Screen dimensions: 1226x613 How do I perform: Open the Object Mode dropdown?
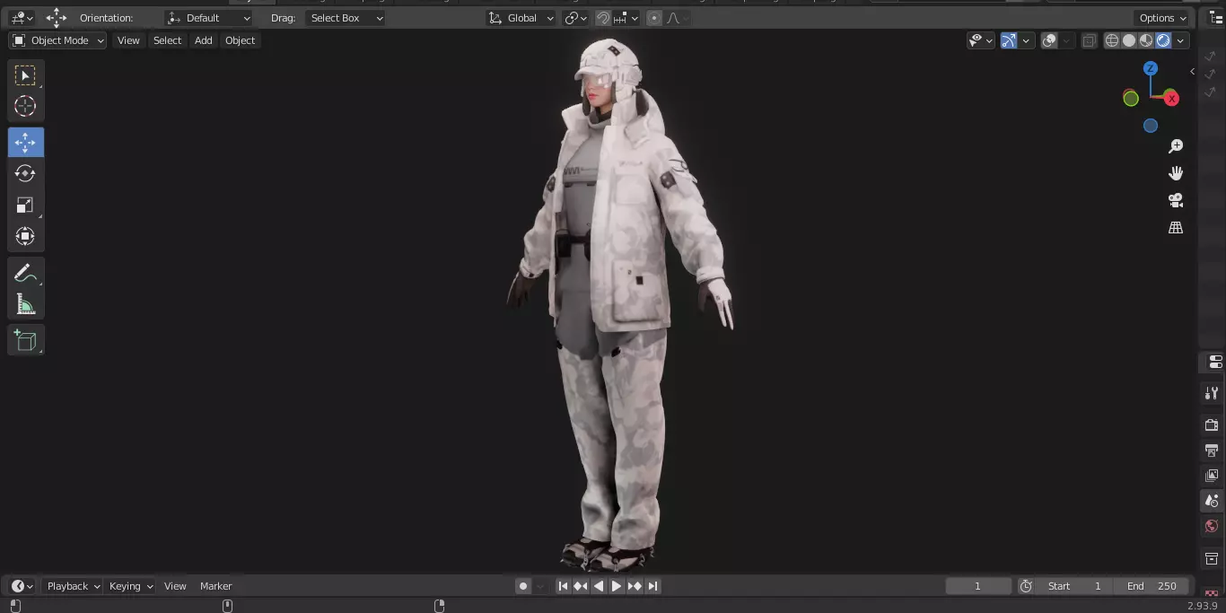tap(57, 40)
